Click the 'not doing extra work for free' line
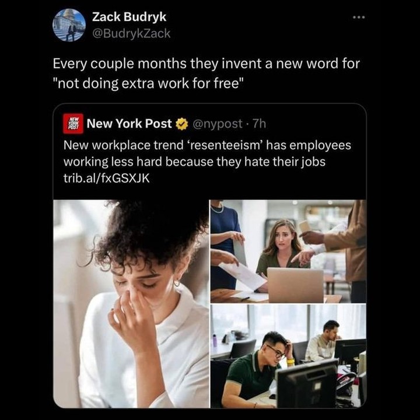The image size is (420, 420). [x=148, y=83]
